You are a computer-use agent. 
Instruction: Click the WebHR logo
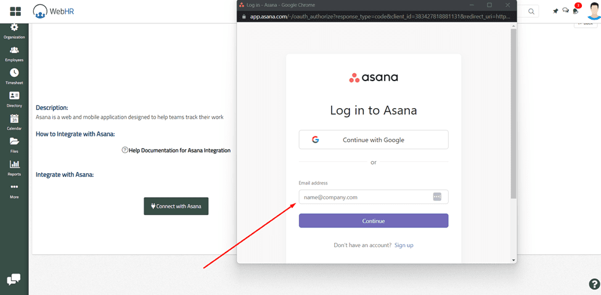[53, 12]
